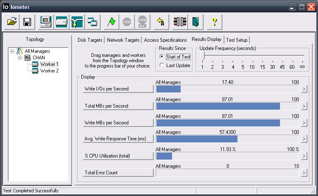
Task: Click the Write MBs per Second button
Action: (118, 123)
